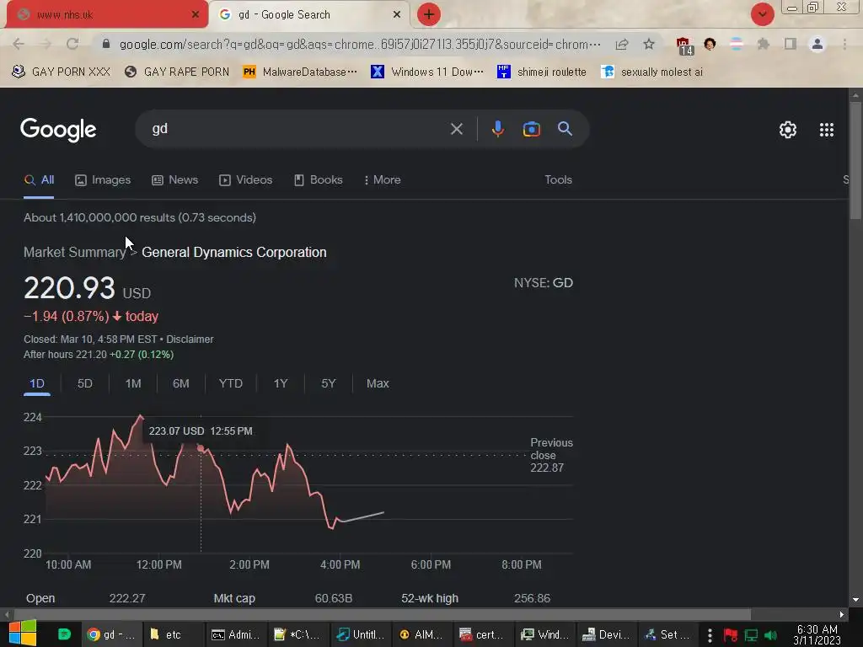Select the 6M chart range
This screenshot has height=647, width=863.
[180, 383]
